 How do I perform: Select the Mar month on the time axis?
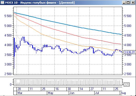pos(20,93)
